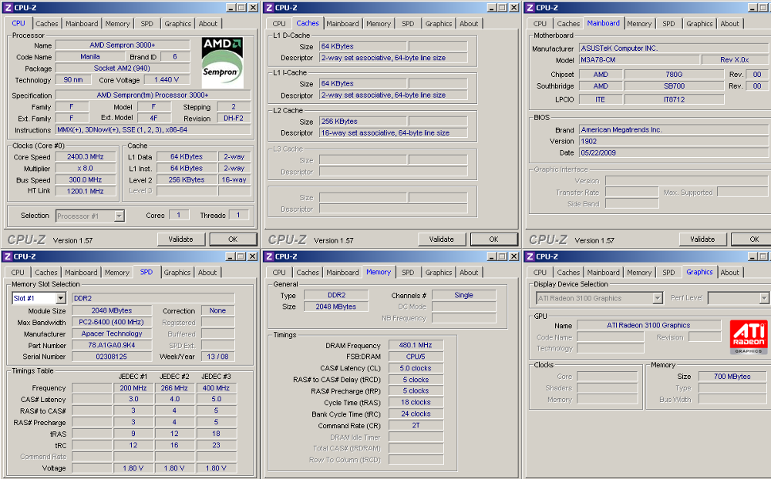Image resolution: width=771 pixels, height=479 pixels.
Task: Click the 1902 BIOS version field
Action: tap(674, 141)
